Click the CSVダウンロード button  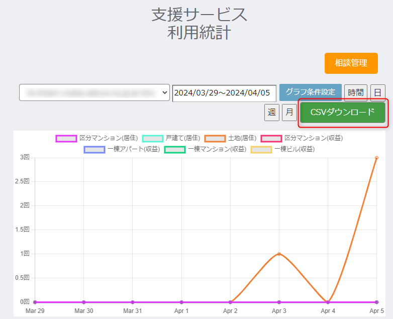click(342, 112)
